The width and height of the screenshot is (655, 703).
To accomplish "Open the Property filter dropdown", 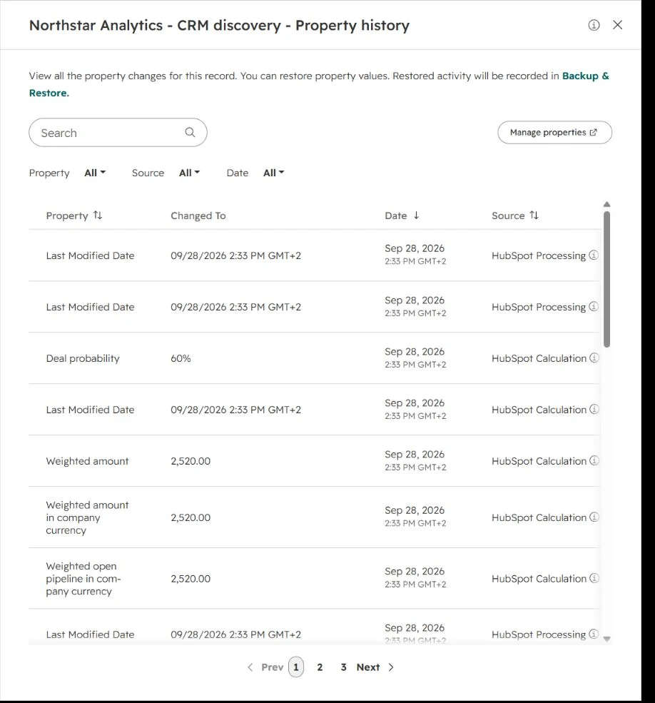I will click(95, 173).
